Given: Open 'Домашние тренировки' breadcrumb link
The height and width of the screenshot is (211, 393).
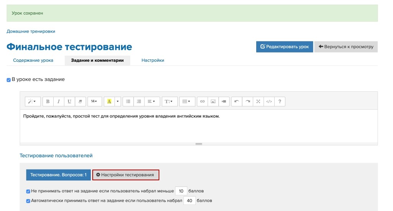Looking at the screenshot, I should (31, 31).
